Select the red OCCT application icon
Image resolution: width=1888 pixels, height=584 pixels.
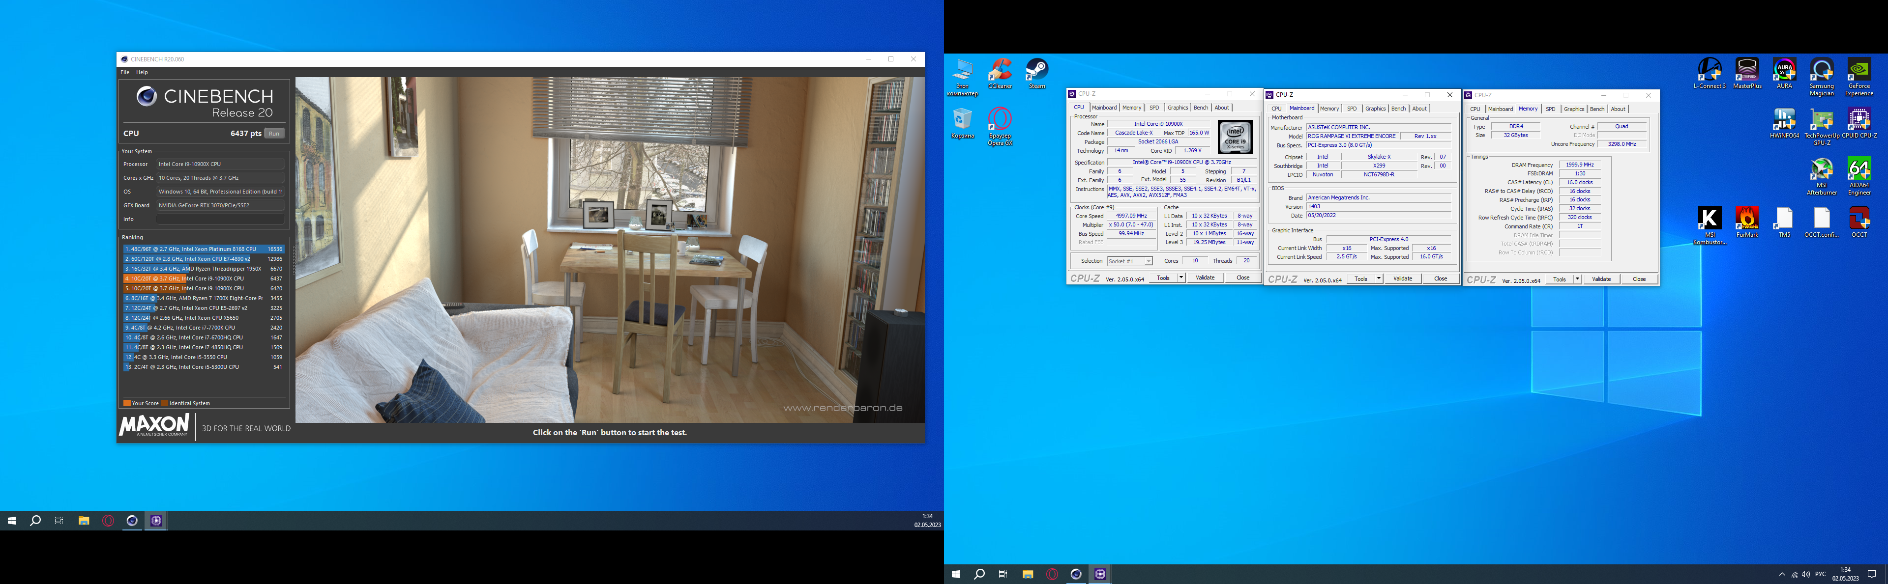pos(1859,222)
